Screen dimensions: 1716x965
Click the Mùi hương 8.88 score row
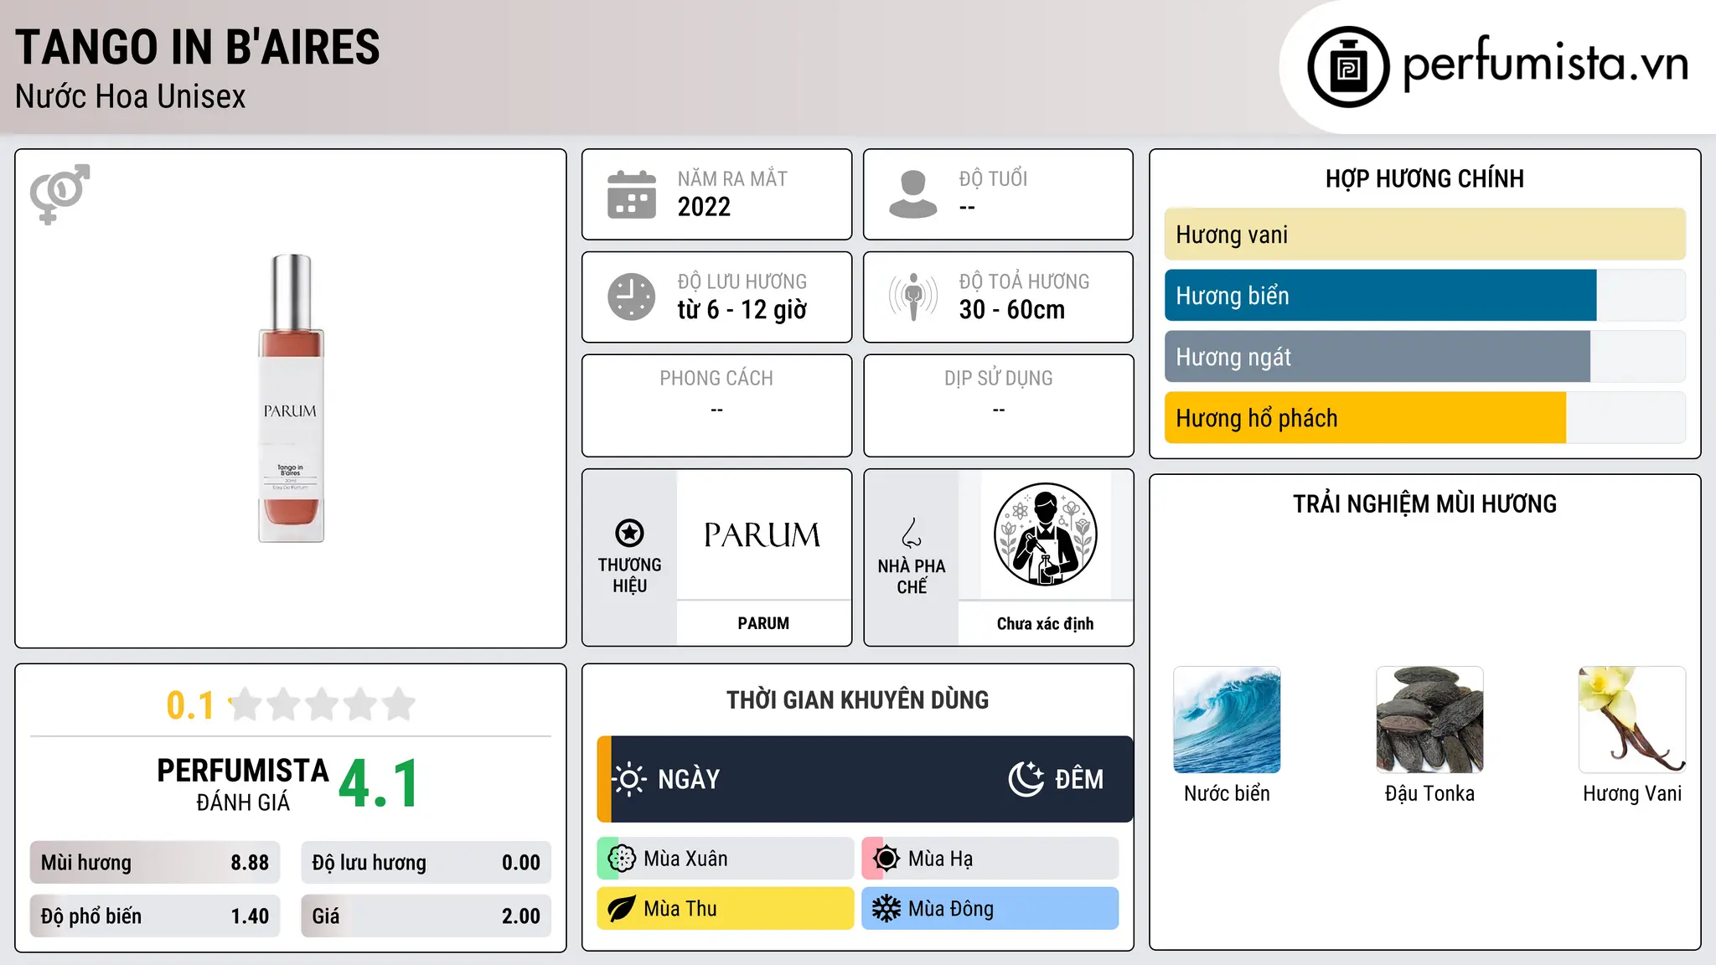coord(155,863)
